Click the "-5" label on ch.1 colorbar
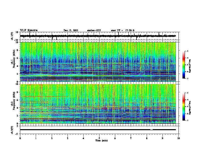The width and height of the screenshot is (201, 155). coord(187,65)
